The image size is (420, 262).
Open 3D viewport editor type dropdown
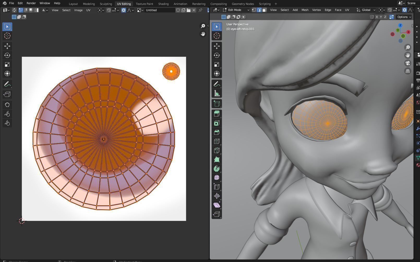point(216,10)
